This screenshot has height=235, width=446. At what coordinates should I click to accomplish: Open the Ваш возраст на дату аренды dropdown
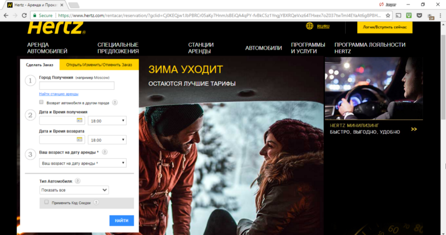(83, 163)
